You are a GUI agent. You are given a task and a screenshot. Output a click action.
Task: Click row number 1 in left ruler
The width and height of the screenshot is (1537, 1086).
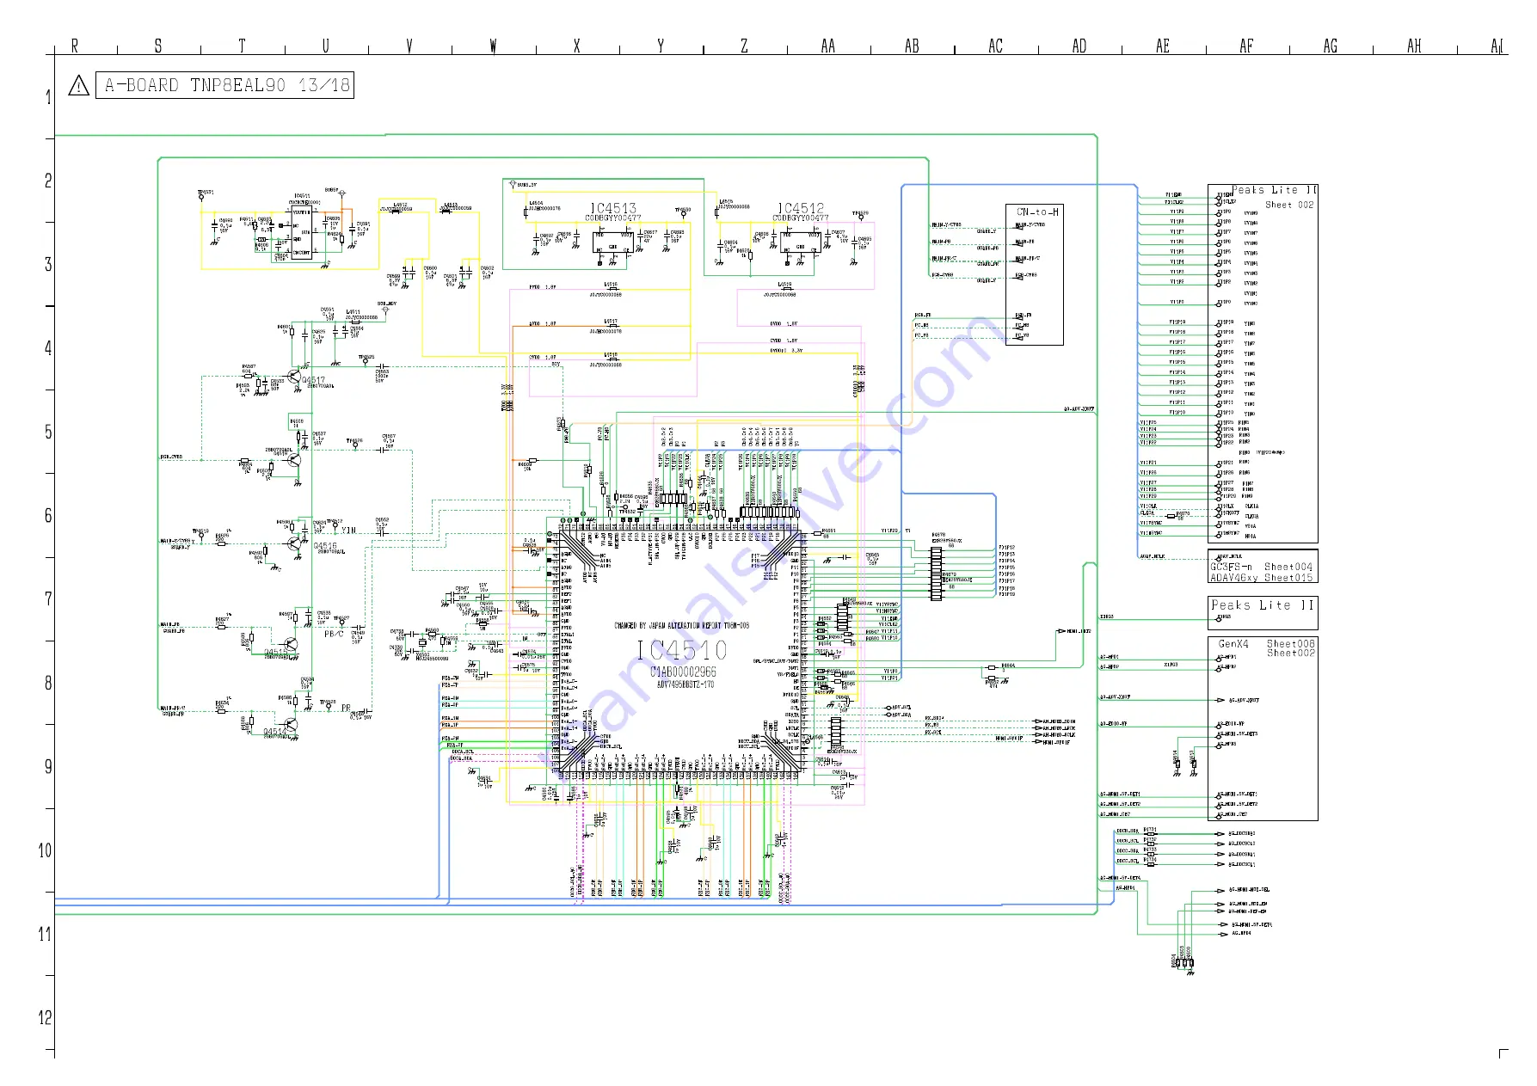click(48, 97)
